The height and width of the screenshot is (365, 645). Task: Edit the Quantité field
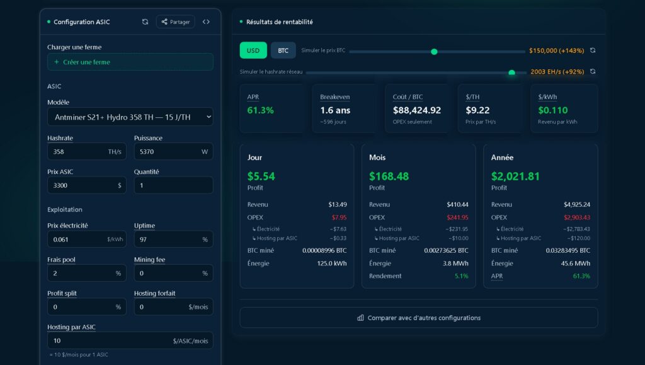(x=174, y=185)
